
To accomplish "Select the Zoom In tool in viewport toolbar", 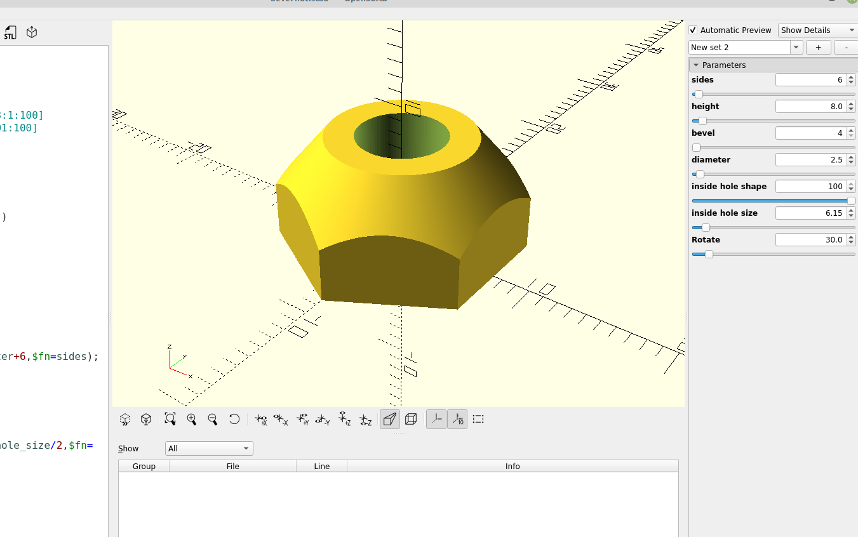I will 191,419.
